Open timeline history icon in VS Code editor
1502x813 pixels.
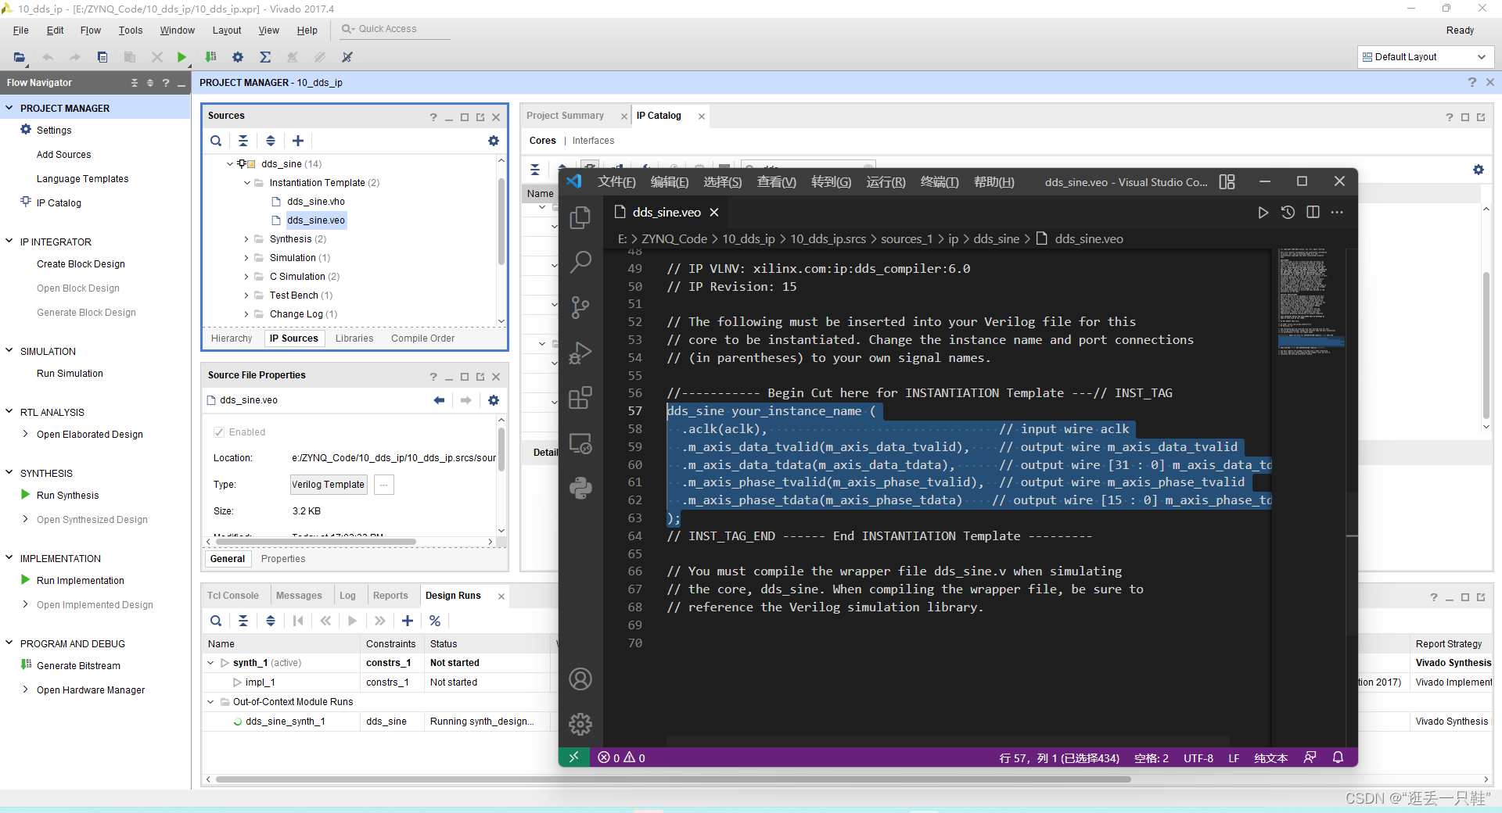(1288, 213)
